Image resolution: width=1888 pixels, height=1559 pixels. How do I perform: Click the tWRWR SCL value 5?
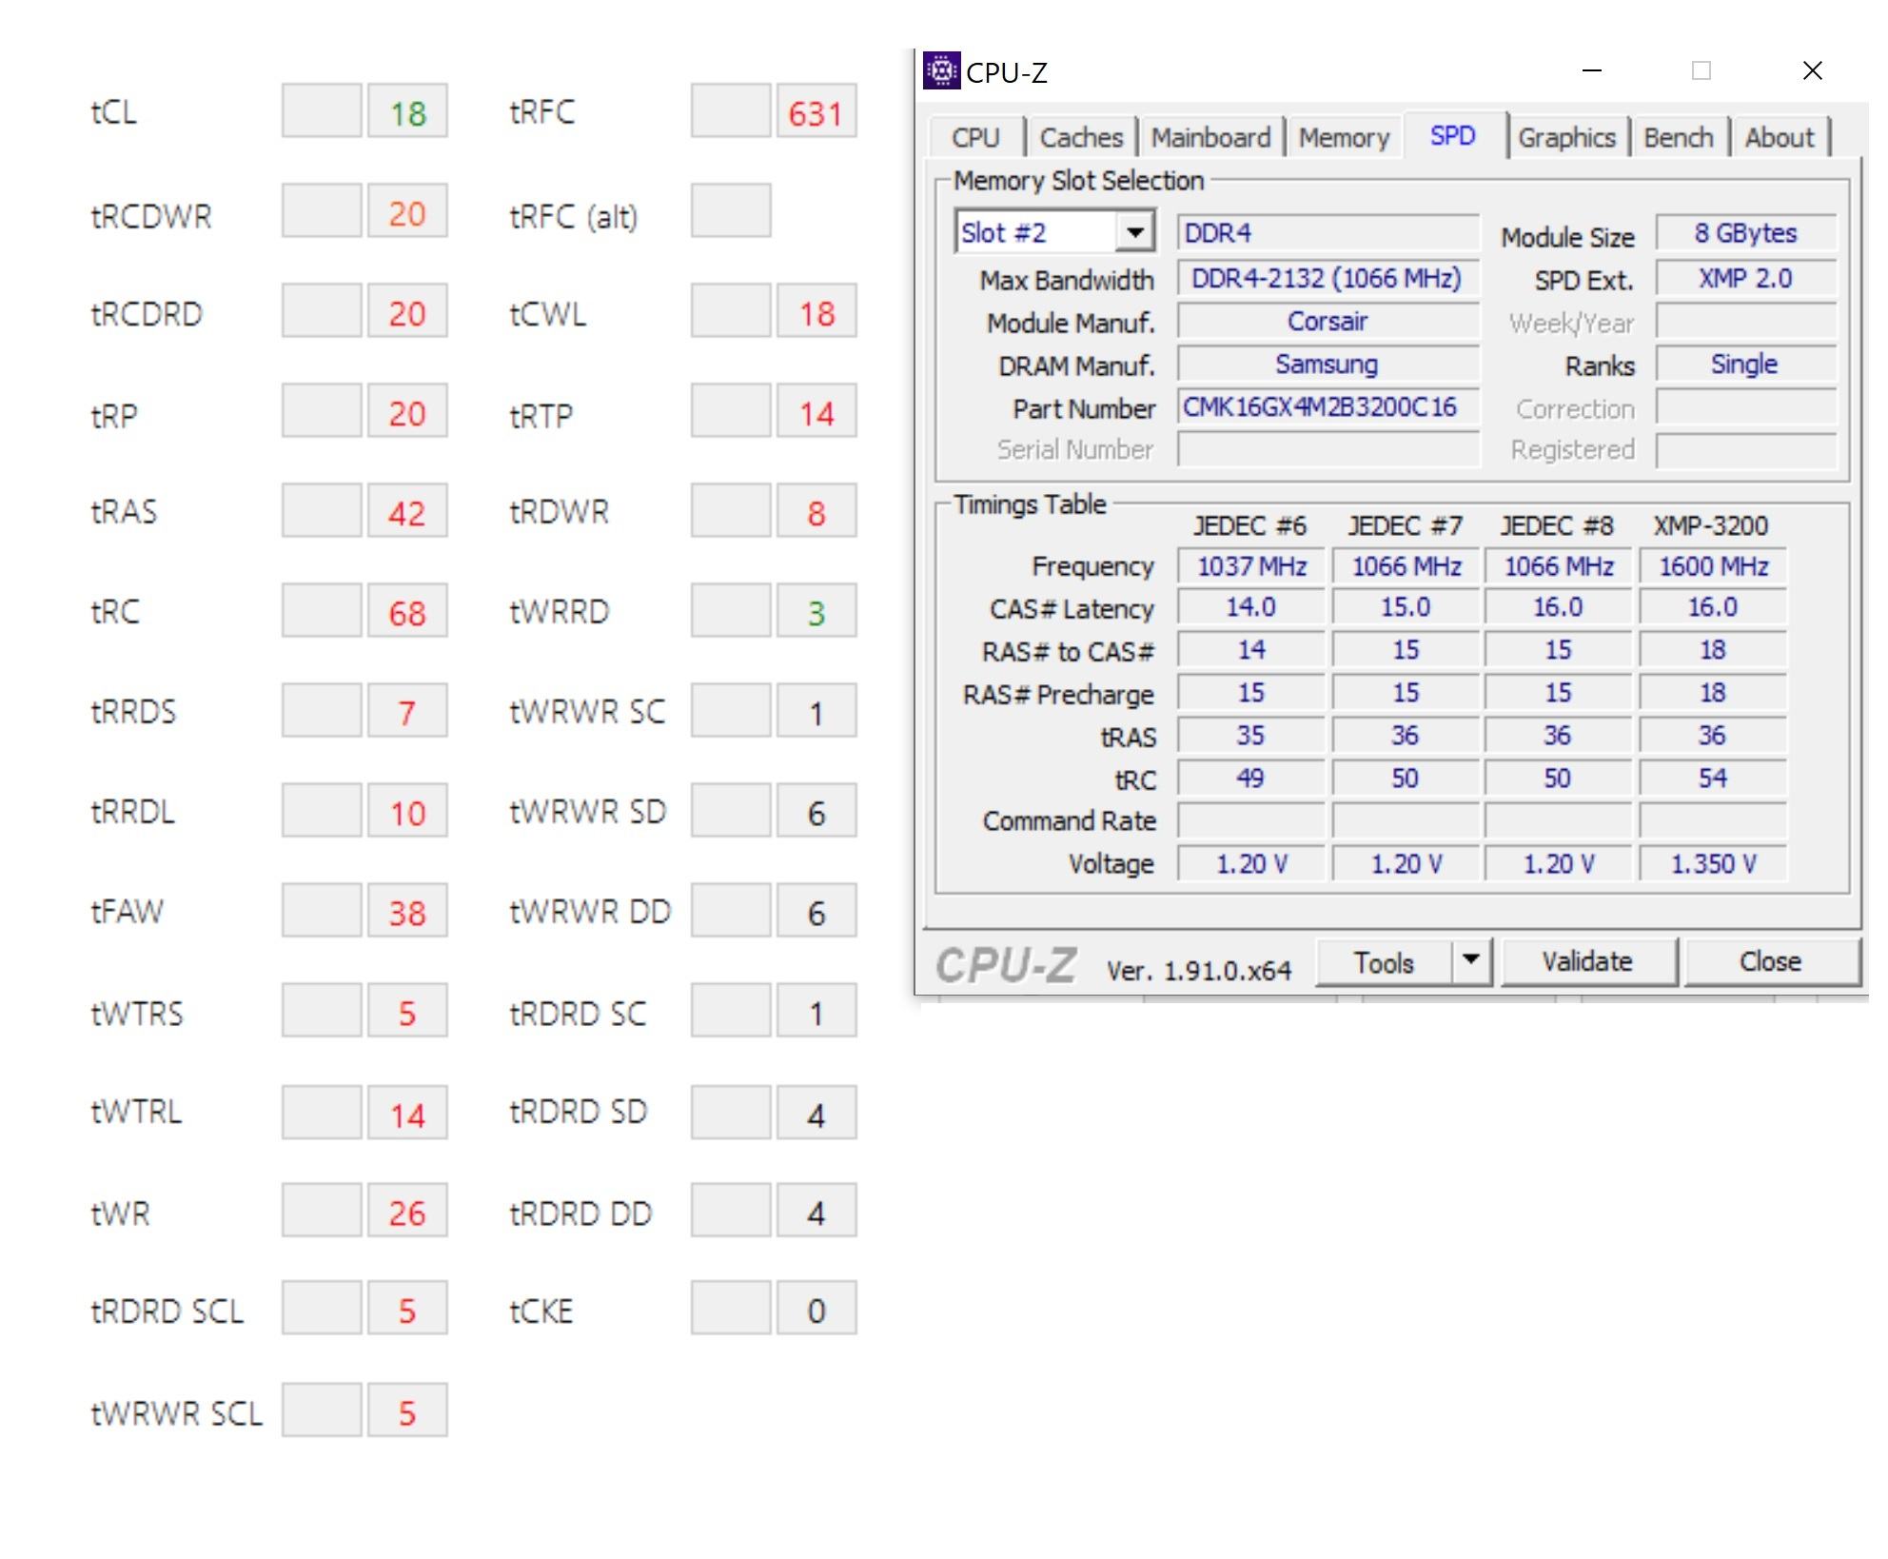click(407, 1411)
